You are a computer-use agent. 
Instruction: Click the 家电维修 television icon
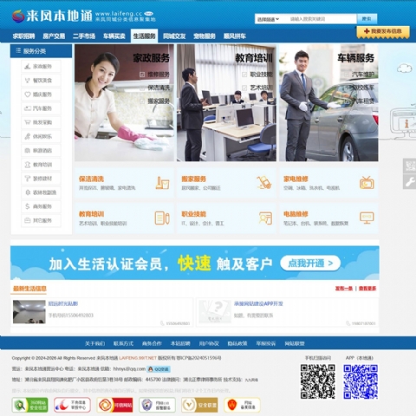pyautogui.click(x=367, y=183)
